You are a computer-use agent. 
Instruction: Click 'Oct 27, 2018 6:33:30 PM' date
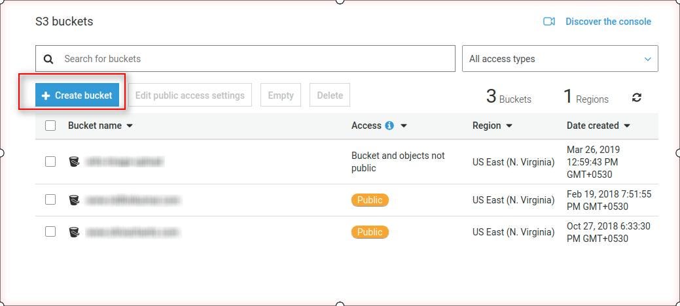point(609,232)
